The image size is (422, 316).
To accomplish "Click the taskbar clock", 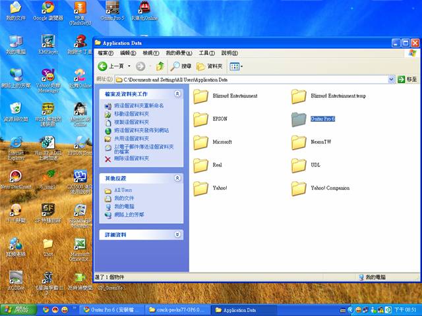I will pos(405,310).
